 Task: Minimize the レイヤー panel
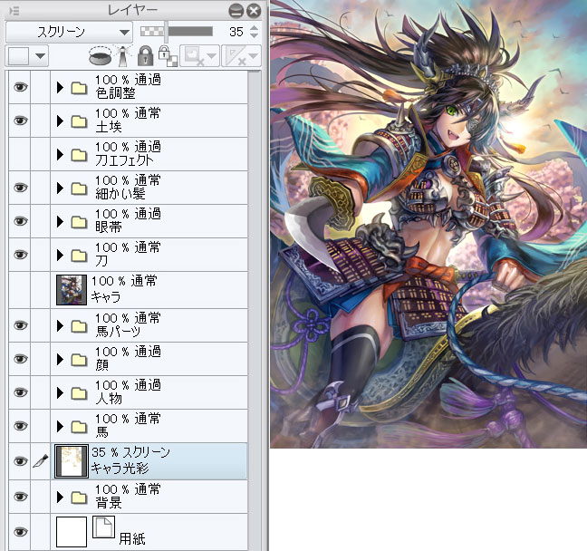pyautogui.click(x=236, y=11)
